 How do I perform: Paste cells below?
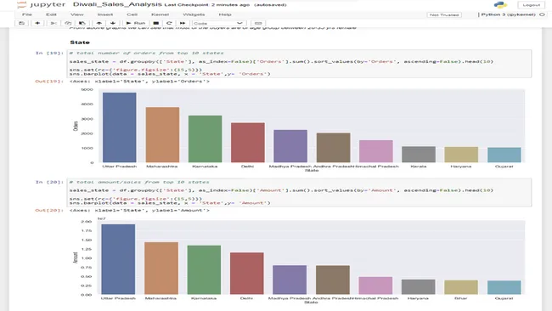coord(82,23)
